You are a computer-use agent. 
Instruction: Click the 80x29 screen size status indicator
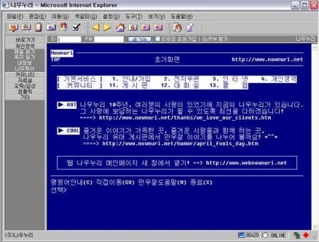[249, 235]
